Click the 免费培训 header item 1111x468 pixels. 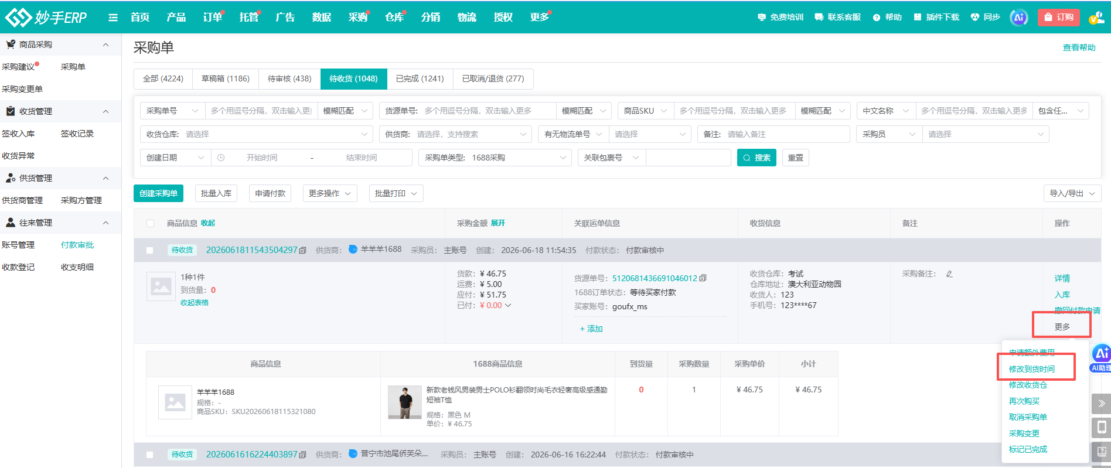click(781, 17)
